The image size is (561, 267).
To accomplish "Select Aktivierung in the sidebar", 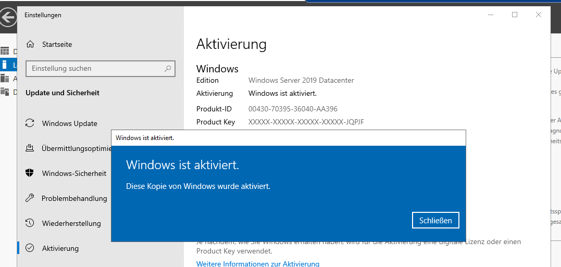I will pyautogui.click(x=60, y=248).
